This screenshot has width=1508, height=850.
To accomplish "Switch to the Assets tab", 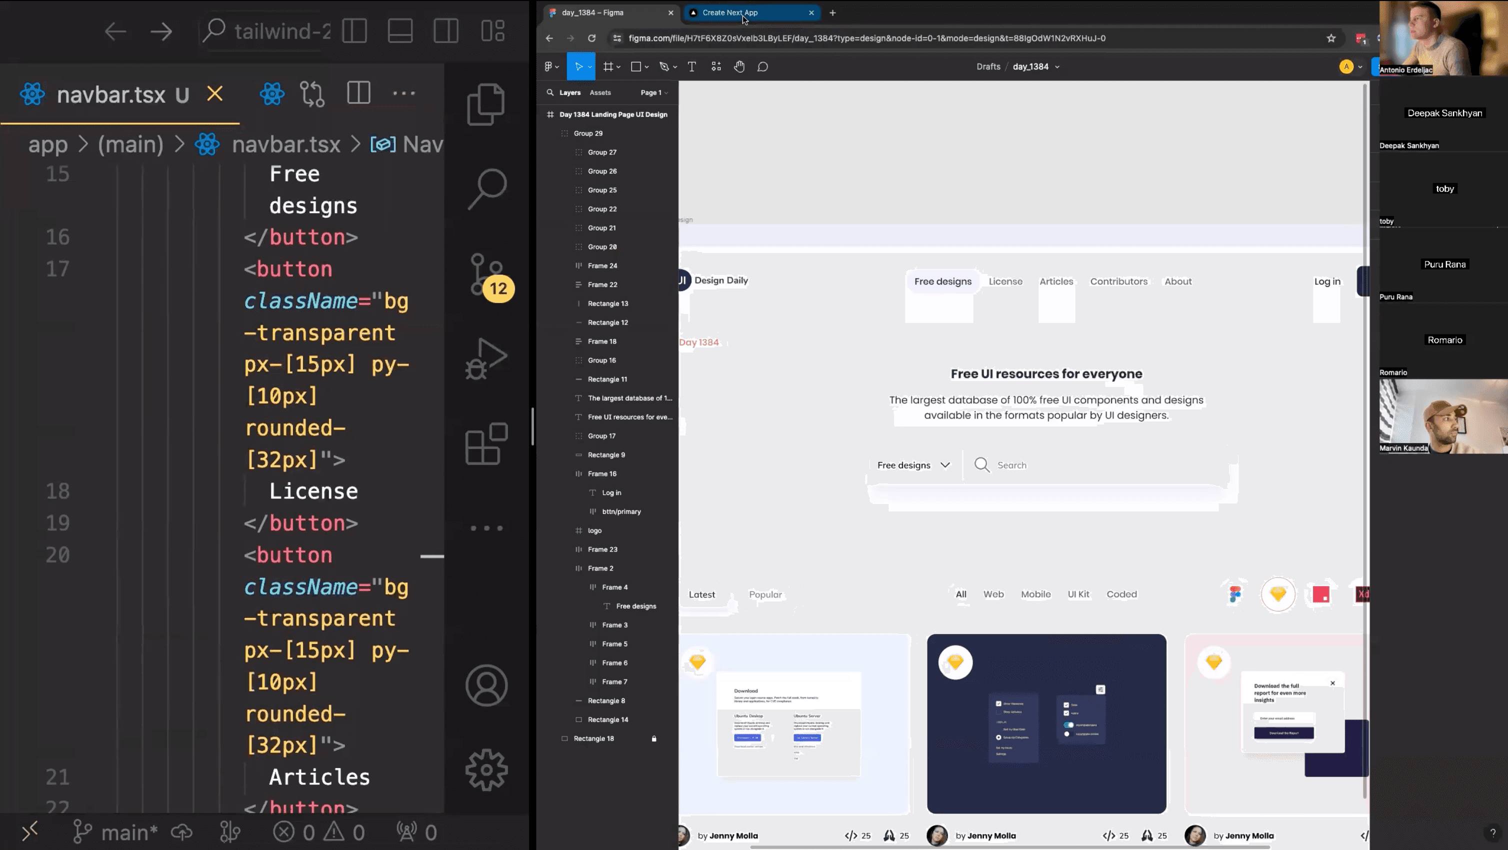I will pyautogui.click(x=599, y=92).
